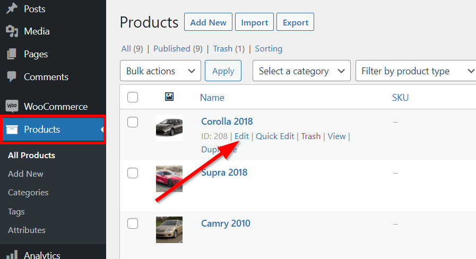Viewport: 476px width, 259px height.
Task: Click the Products archive box icon
Action: pos(12,129)
